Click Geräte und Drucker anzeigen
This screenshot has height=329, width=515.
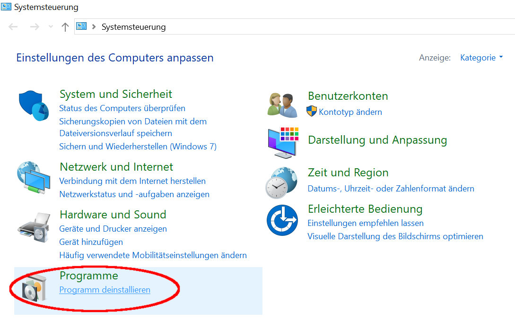pyautogui.click(x=113, y=229)
